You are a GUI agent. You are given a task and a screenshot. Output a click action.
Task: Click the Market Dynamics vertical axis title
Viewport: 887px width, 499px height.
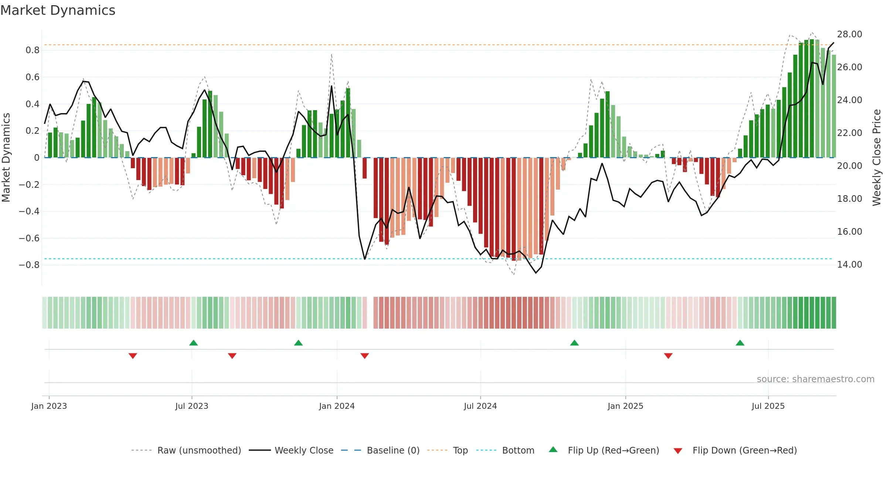click(x=6, y=157)
